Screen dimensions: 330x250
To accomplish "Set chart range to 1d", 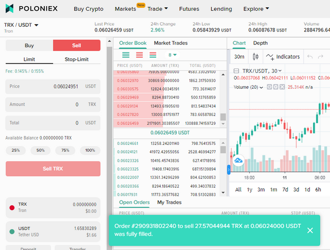I will pos(307,190).
